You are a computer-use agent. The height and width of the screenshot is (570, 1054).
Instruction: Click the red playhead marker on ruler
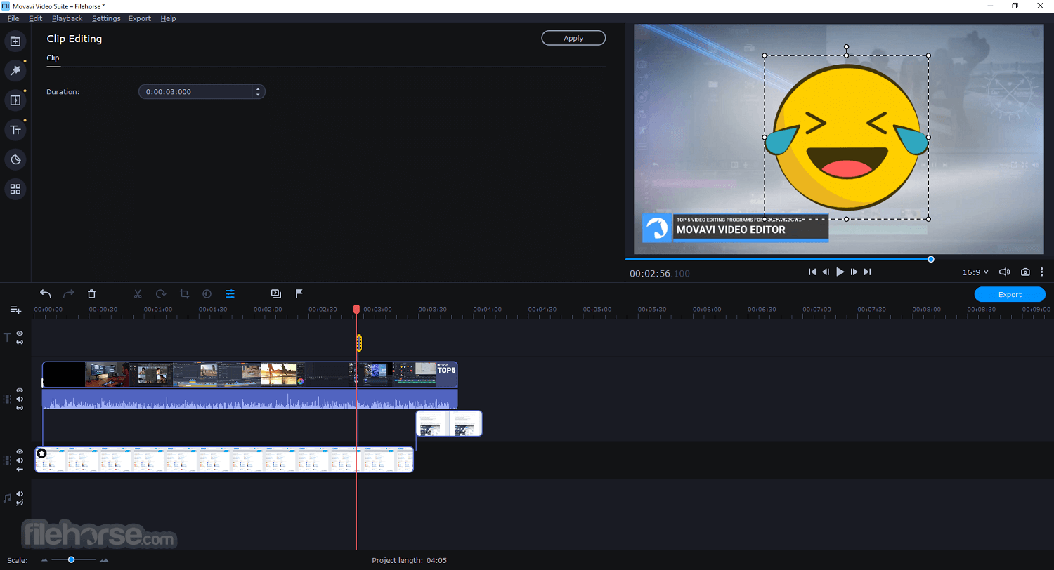(356, 310)
